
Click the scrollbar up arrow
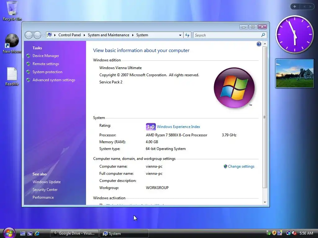[x=265, y=44]
